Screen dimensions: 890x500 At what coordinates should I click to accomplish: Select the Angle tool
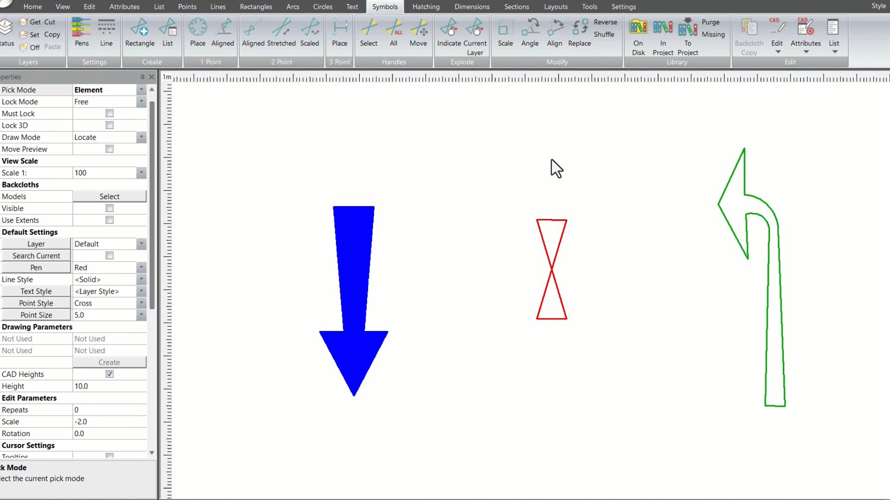tap(530, 32)
